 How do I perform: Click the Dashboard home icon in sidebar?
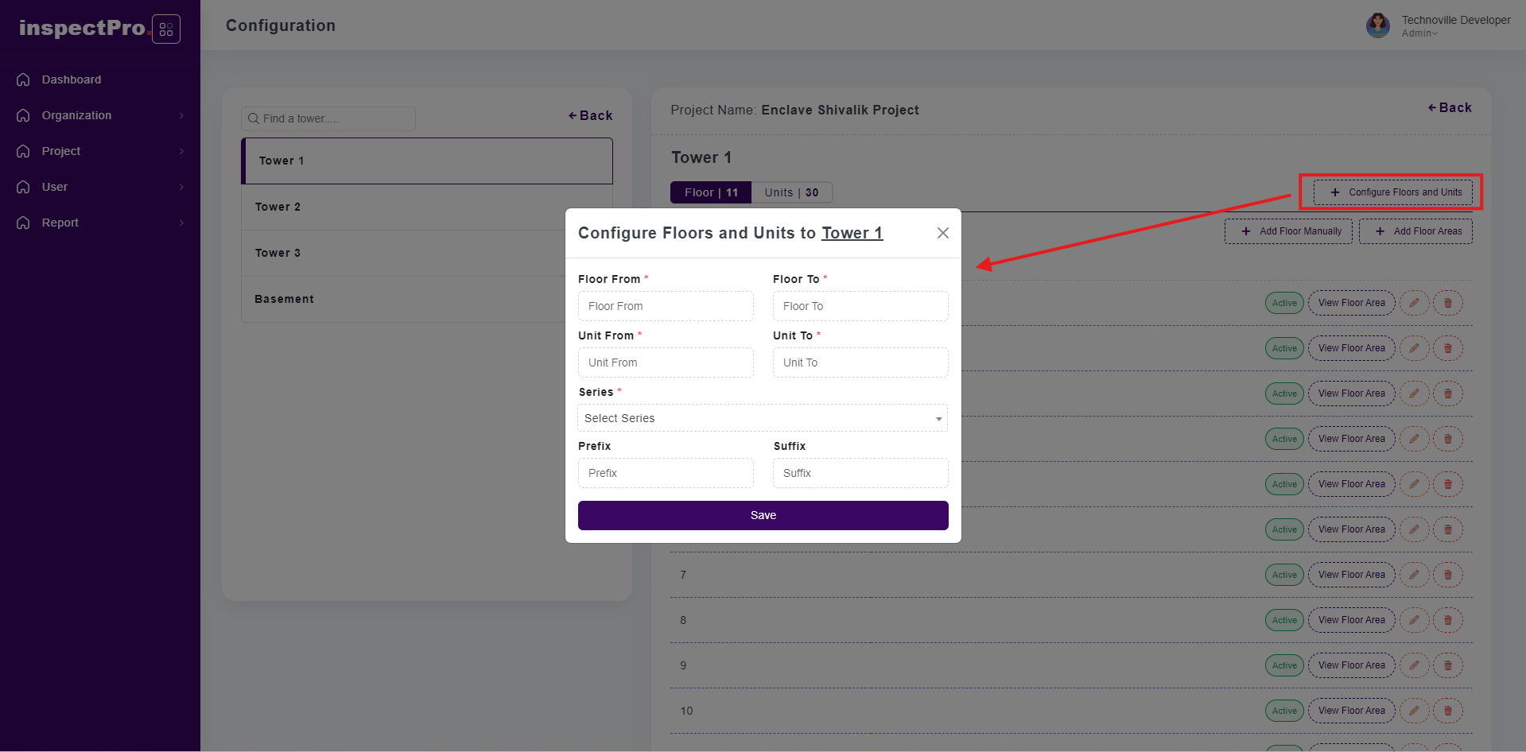(24, 79)
